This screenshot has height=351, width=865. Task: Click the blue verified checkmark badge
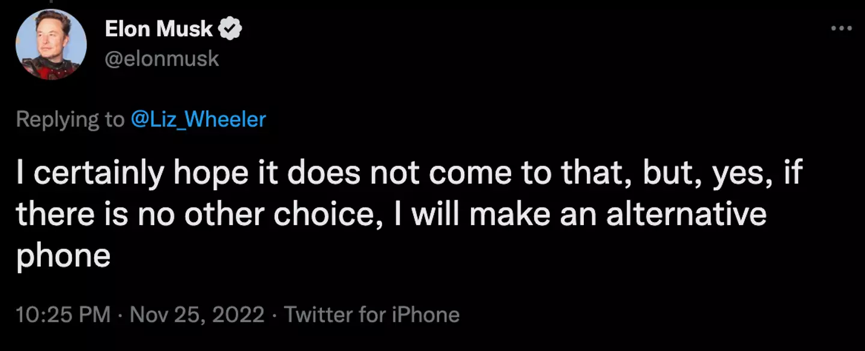point(231,28)
